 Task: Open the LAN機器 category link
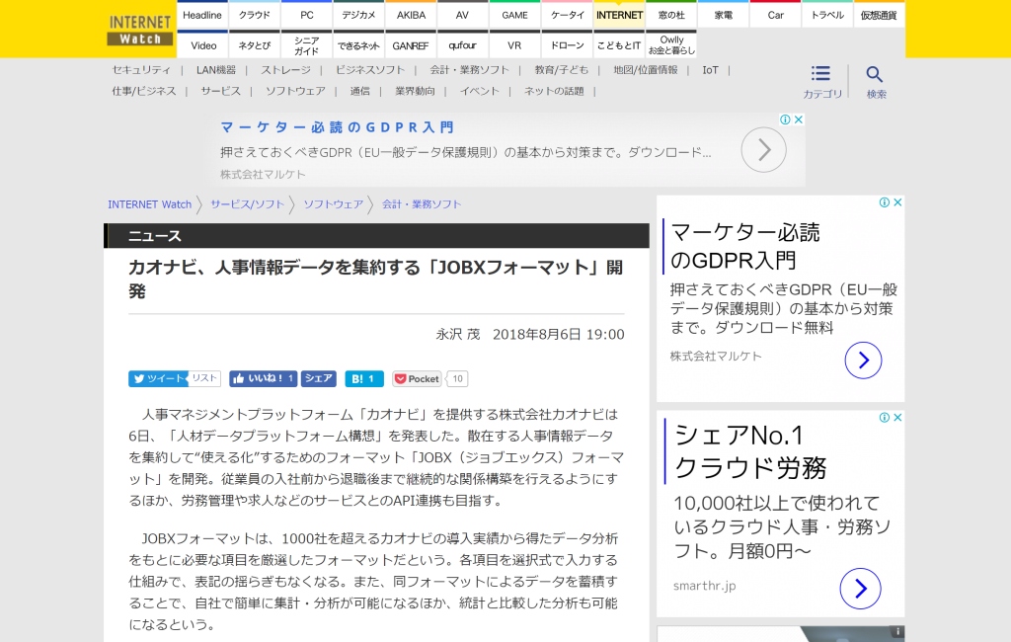point(216,70)
